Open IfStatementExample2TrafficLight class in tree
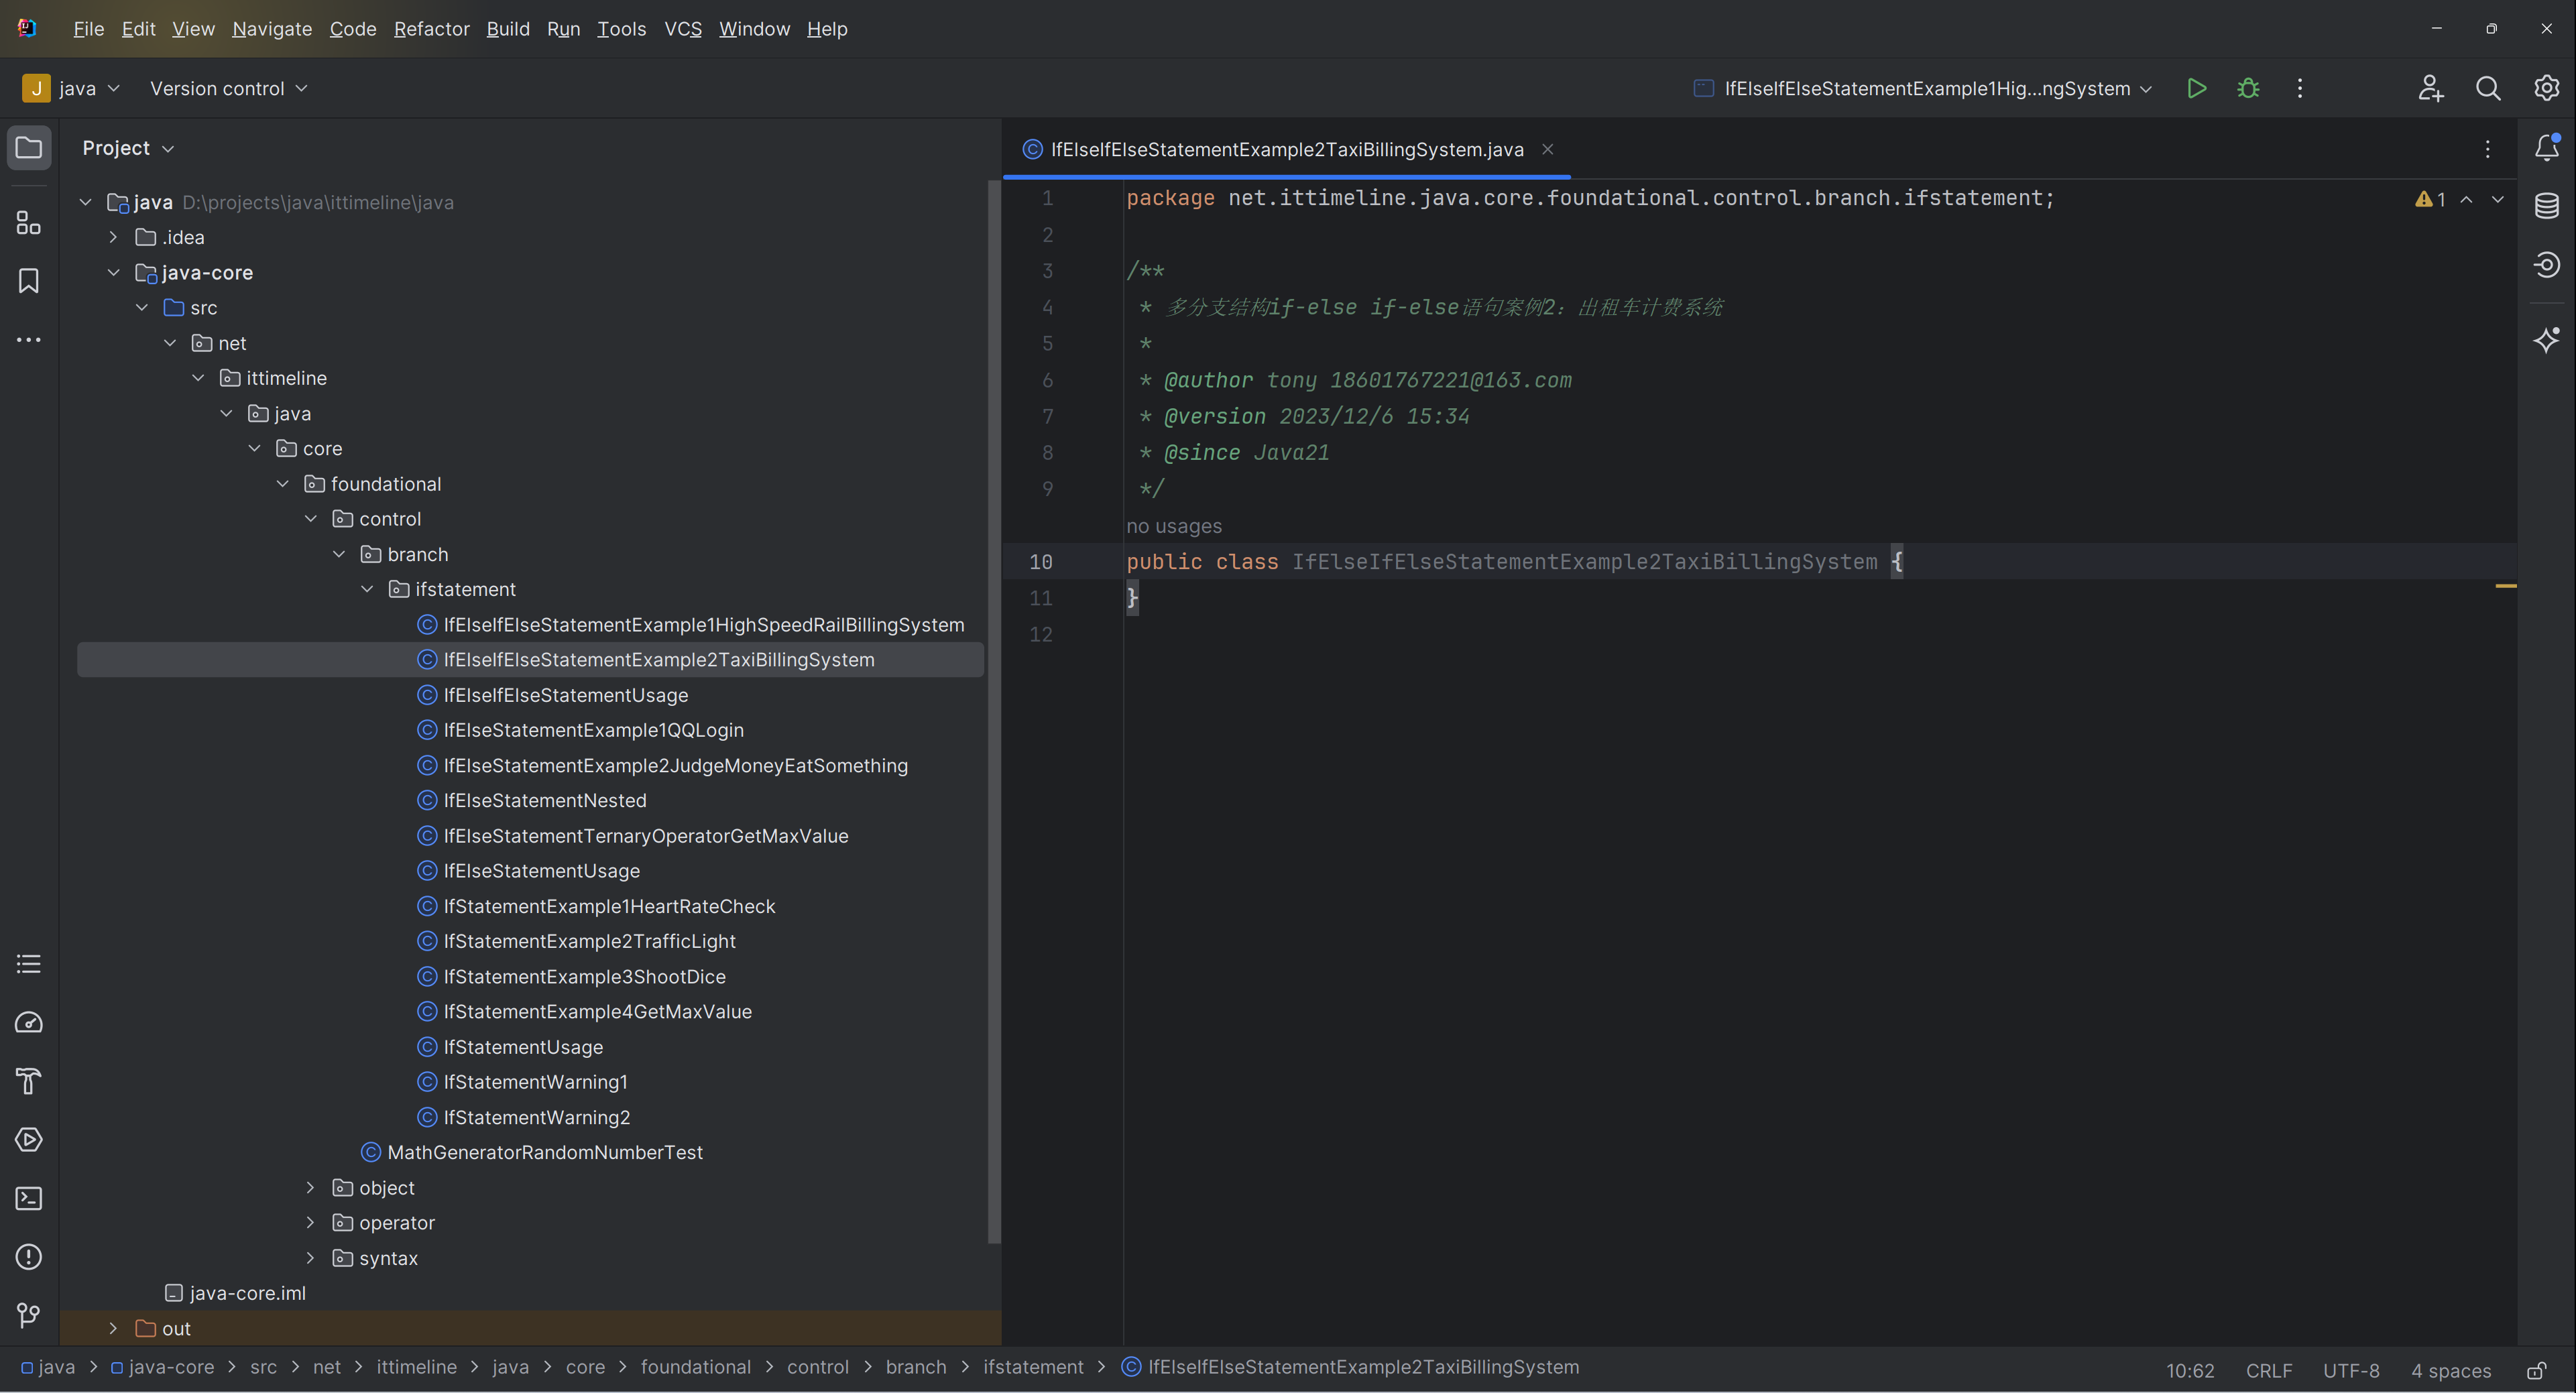This screenshot has height=1393, width=2576. pyautogui.click(x=589, y=941)
